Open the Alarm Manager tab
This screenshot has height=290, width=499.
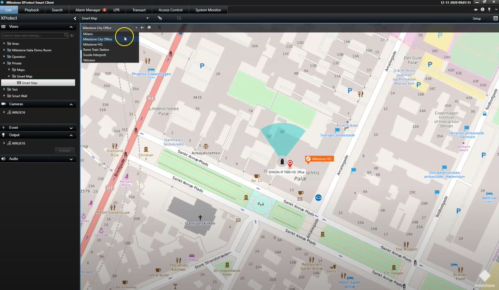(x=88, y=10)
